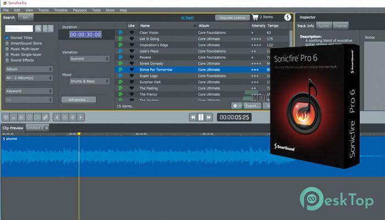
Task: Click the Surprise Visit heart icon
Action: point(131,82)
